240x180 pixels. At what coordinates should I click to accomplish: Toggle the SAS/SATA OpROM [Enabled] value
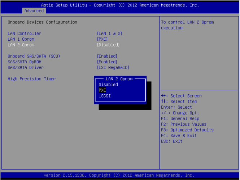click(107, 62)
